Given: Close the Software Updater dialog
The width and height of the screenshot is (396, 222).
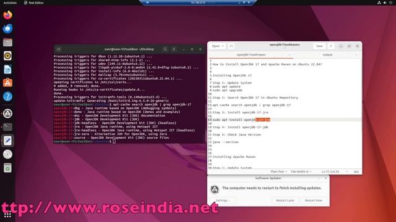Looking at the screenshot, I should click(x=326, y=178).
